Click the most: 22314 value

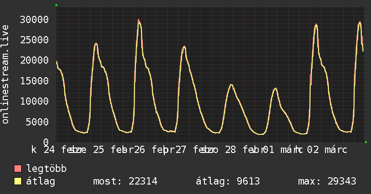coord(125,181)
